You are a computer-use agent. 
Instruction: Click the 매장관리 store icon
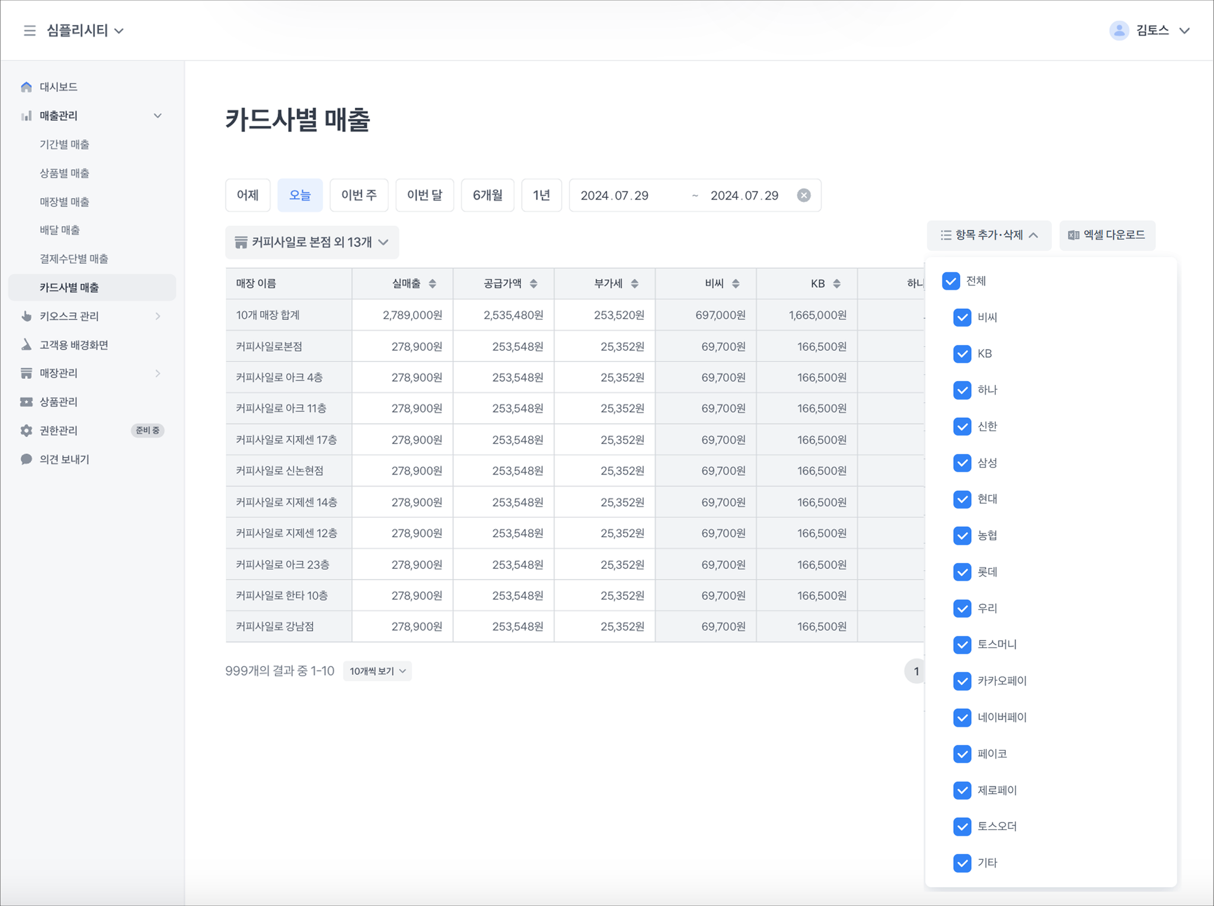coord(26,373)
